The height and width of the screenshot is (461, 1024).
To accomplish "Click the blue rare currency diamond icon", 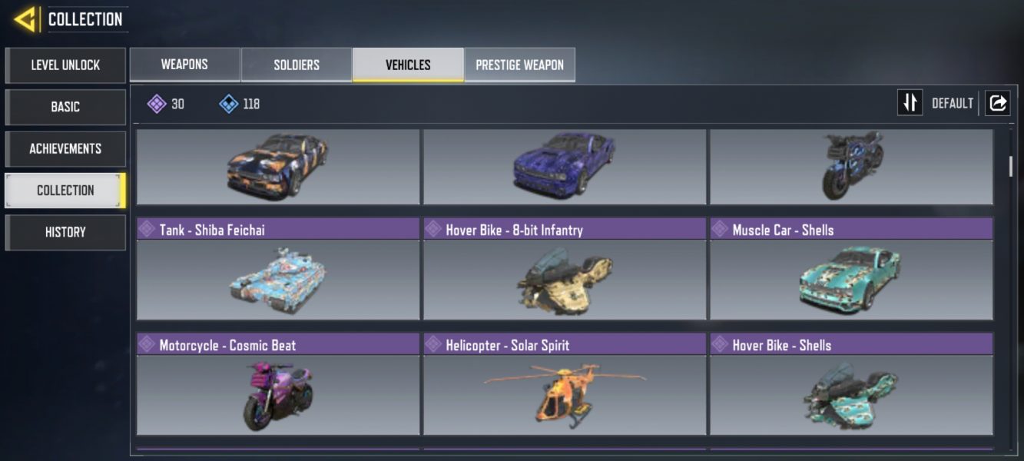I will [228, 104].
